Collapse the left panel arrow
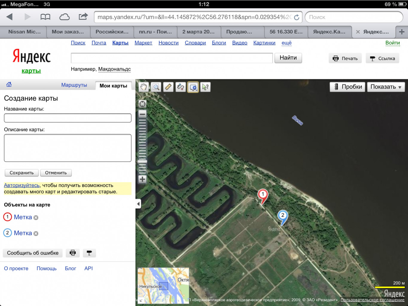This screenshot has width=408, height=306. 138,204
